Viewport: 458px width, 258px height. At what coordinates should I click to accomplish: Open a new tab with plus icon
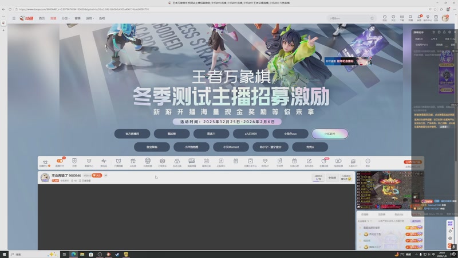pyautogui.click(x=3, y=30)
